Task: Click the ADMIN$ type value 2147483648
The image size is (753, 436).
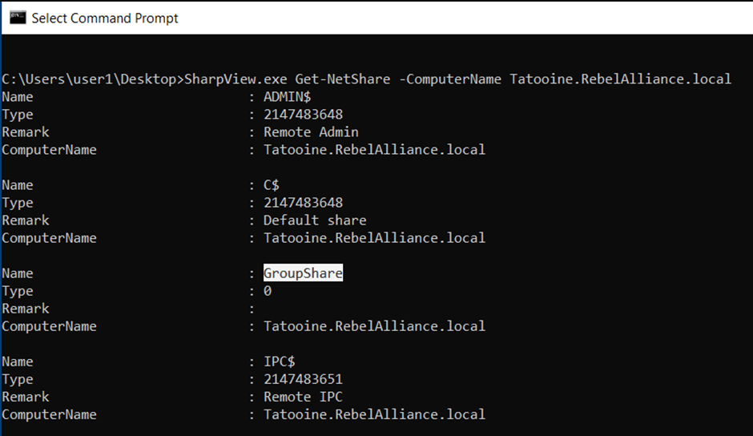Action: pyautogui.click(x=303, y=115)
